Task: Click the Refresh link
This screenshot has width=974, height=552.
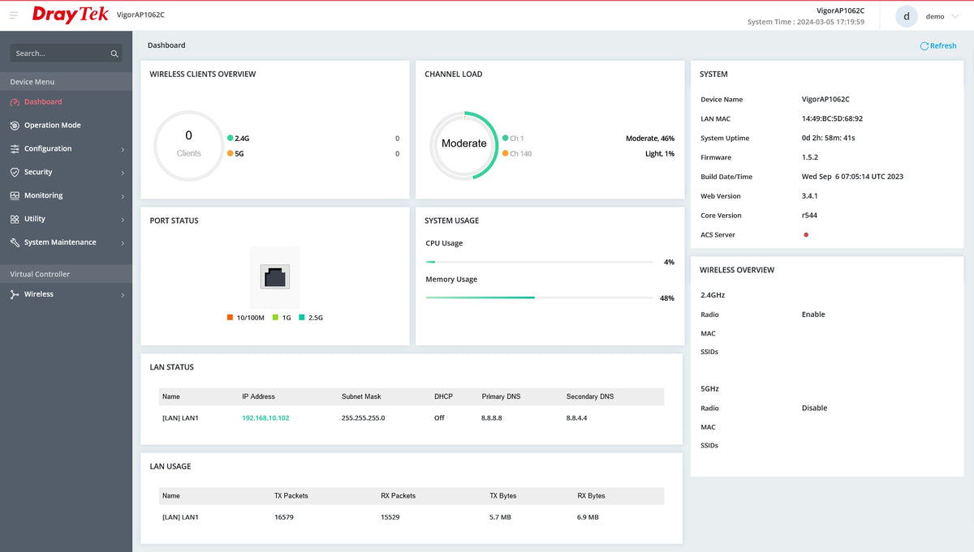Action: (938, 46)
